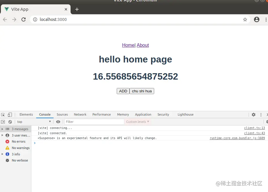Image resolution: width=268 pixels, height=192 pixels.
Task: Click the chu shi hua button
Action: 142,91
